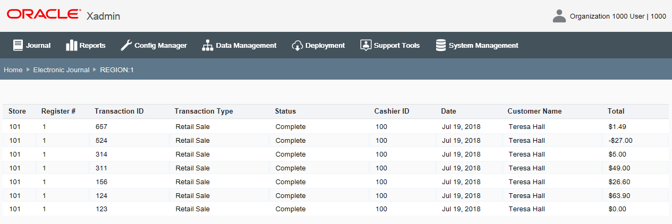The image size is (672, 224).
Task: Sort by Total column header
Action: pos(616,111)
